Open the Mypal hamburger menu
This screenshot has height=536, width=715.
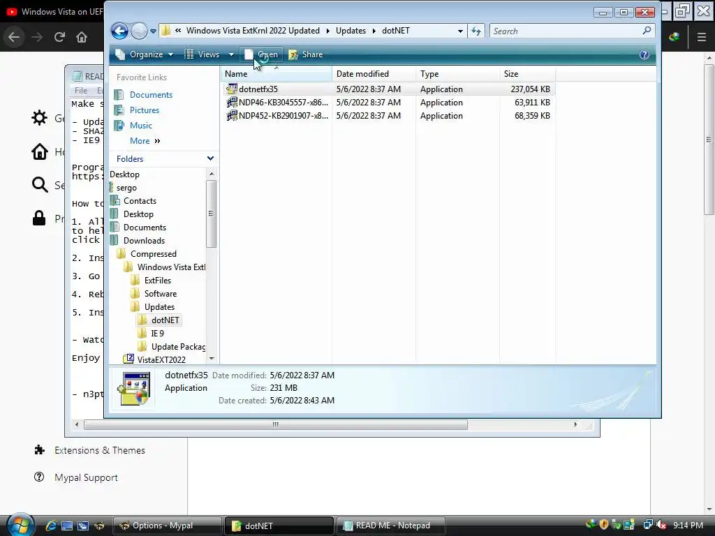pyautogui.click(x=702, y=37)
